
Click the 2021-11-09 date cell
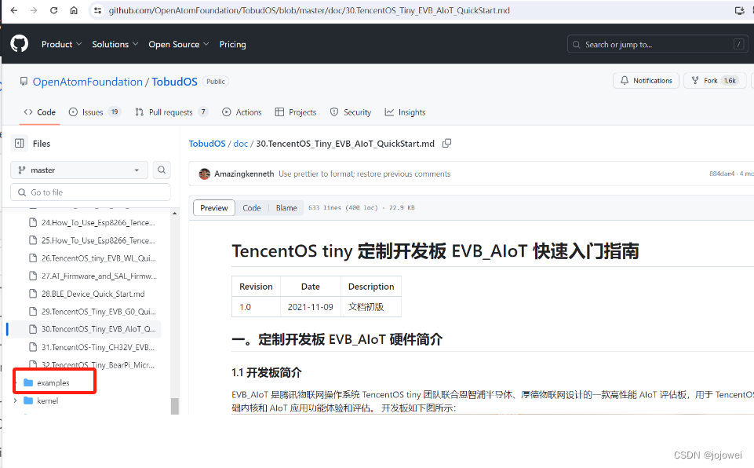(311, 307)
